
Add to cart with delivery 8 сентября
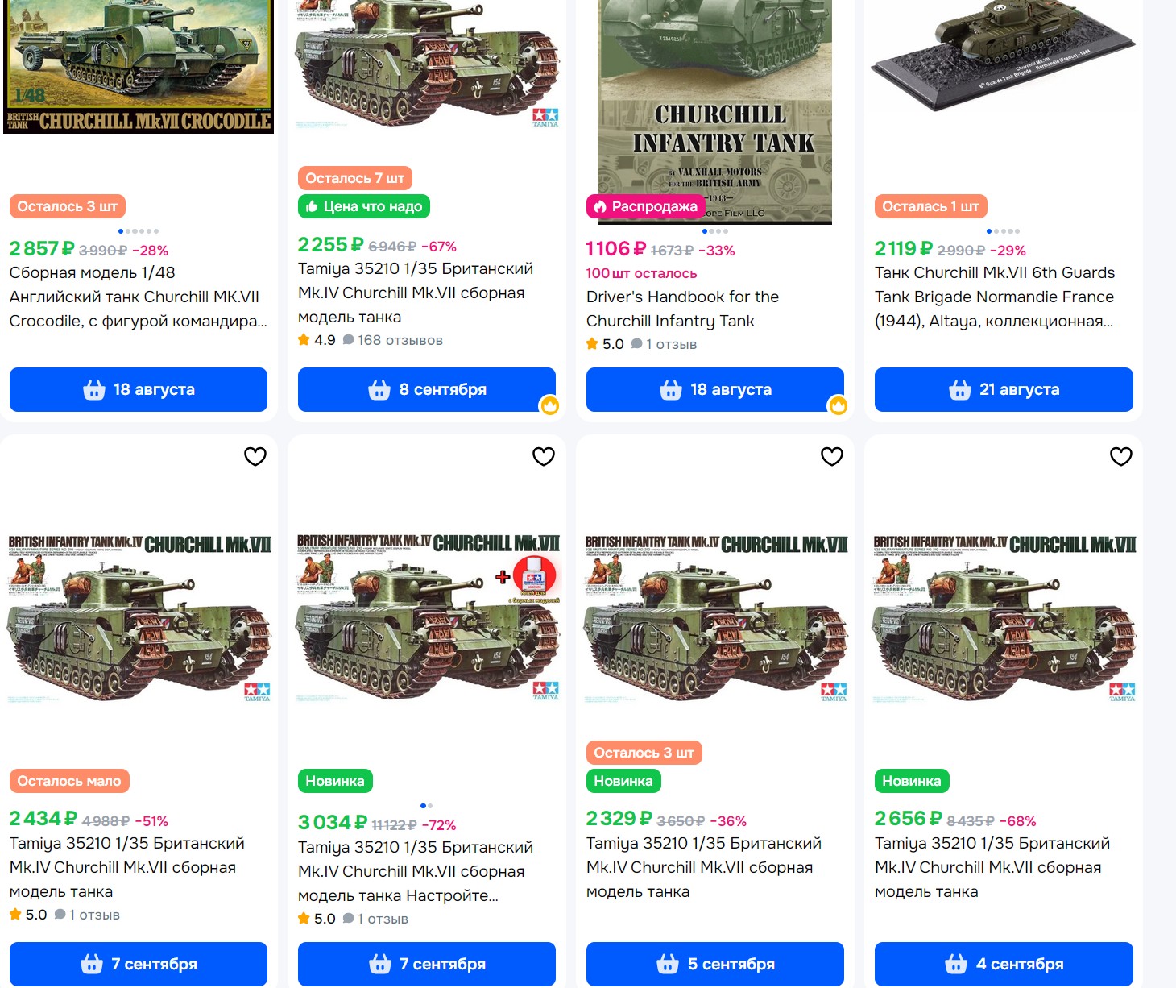click(x=427, y=389)
